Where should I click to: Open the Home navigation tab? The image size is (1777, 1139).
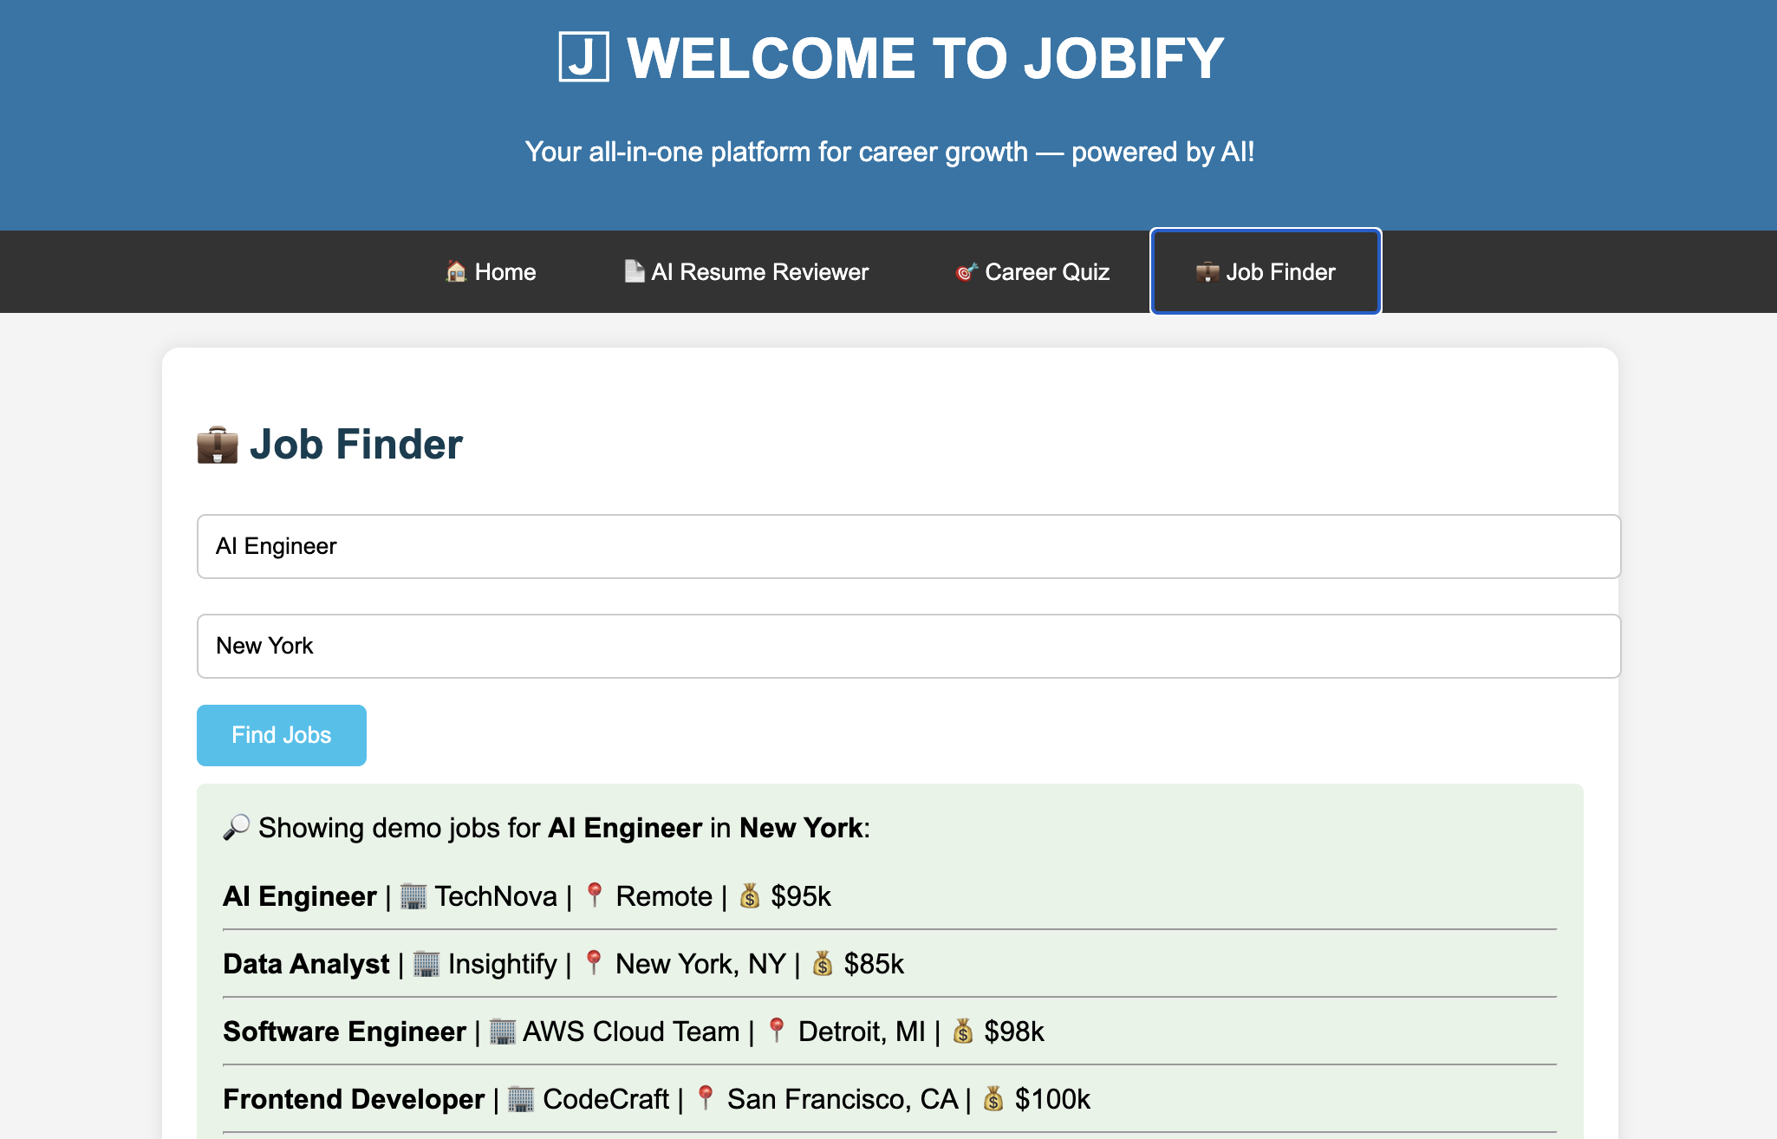[491, 272]
